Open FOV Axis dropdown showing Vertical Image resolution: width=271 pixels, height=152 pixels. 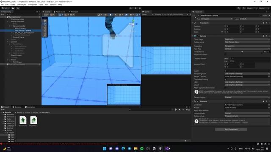(247, 49)
